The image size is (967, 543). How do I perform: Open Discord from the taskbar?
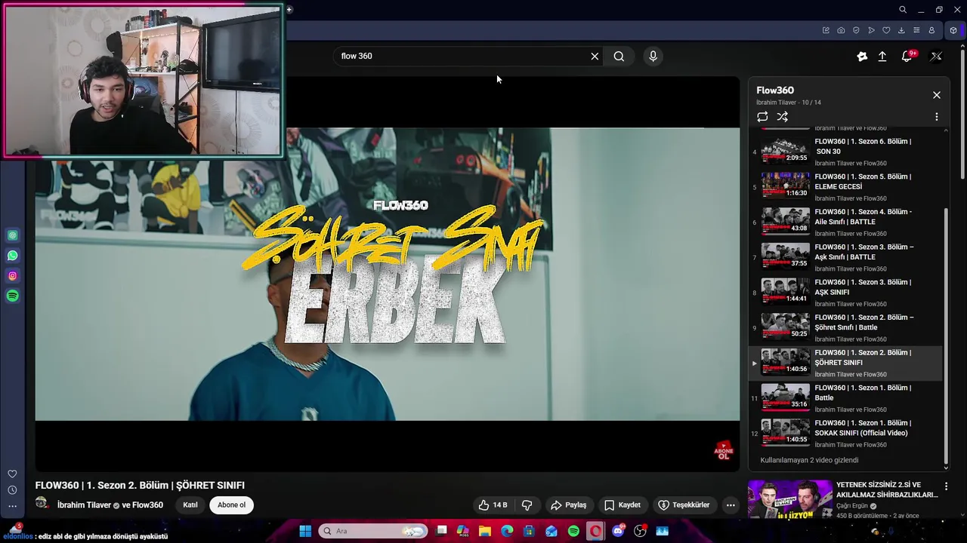coord(618,531)
